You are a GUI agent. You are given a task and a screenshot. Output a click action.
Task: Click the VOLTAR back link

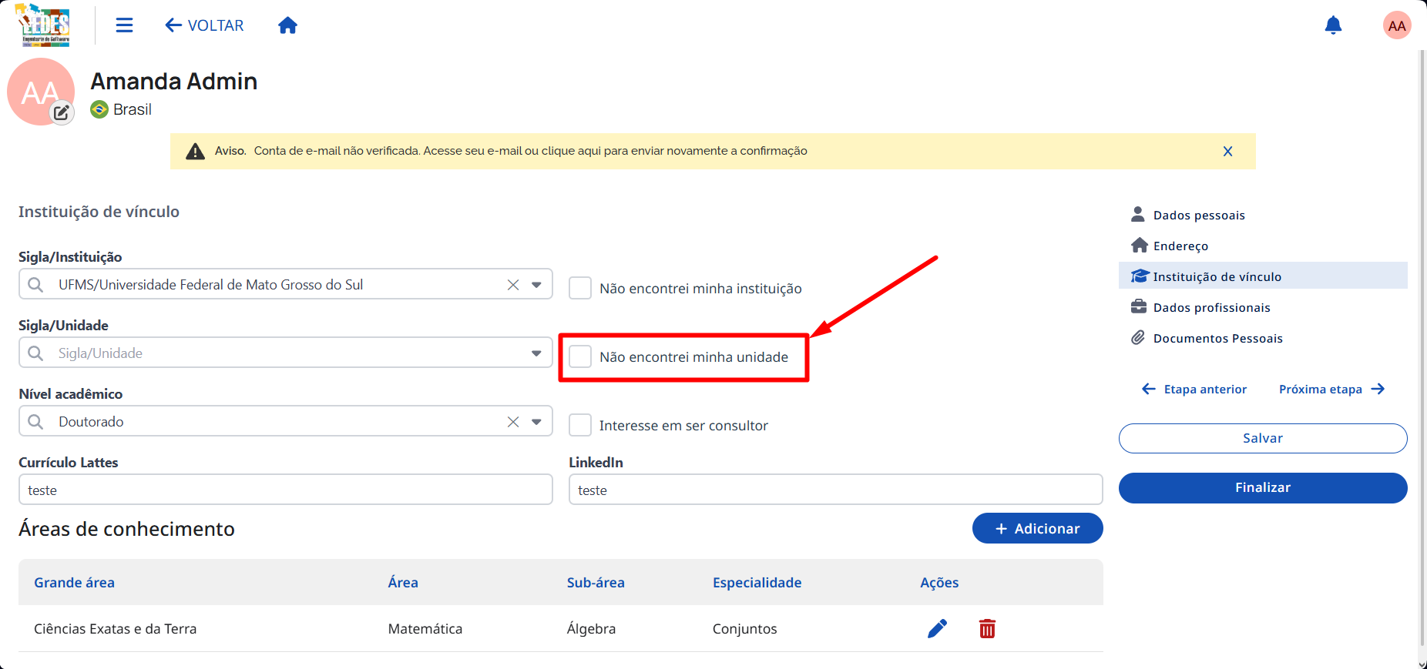[x=204, y=25]
